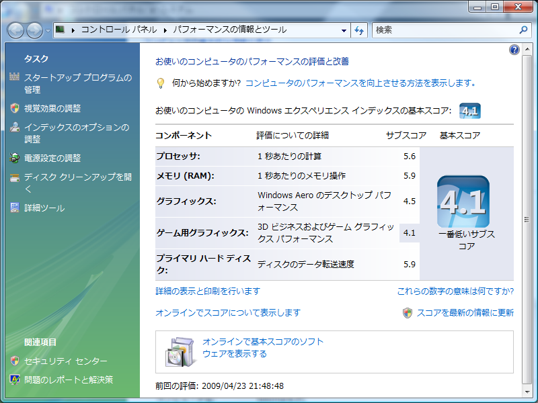Open recent pages dropdown next to Forward
This screenshot has width=538, height=403.
click(x=48, y=30)
